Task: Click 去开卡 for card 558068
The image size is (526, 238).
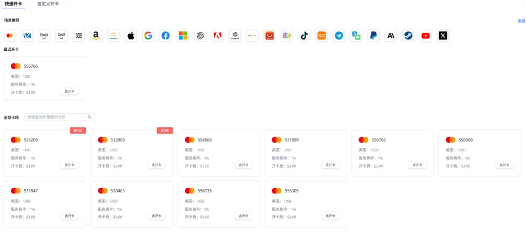Action: pyautogui.click(x=504, y=165)
